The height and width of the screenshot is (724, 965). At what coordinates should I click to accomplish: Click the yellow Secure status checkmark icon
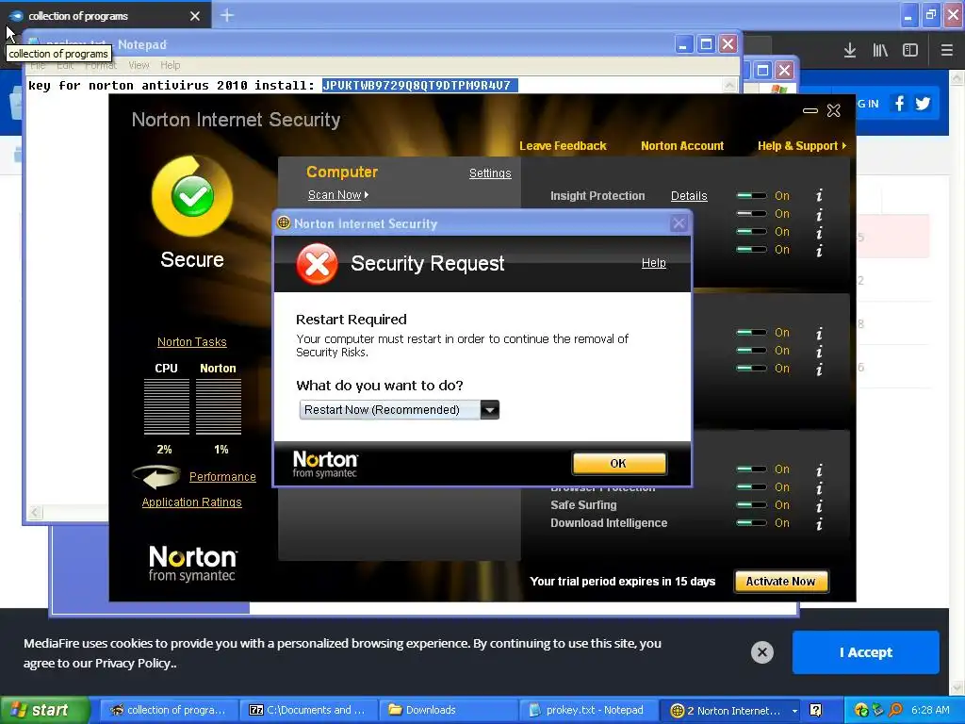click(x=192, y=196)
